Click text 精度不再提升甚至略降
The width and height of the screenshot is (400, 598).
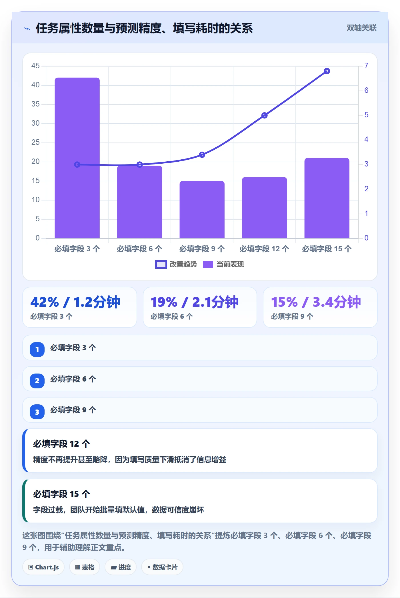click(70, 460)
